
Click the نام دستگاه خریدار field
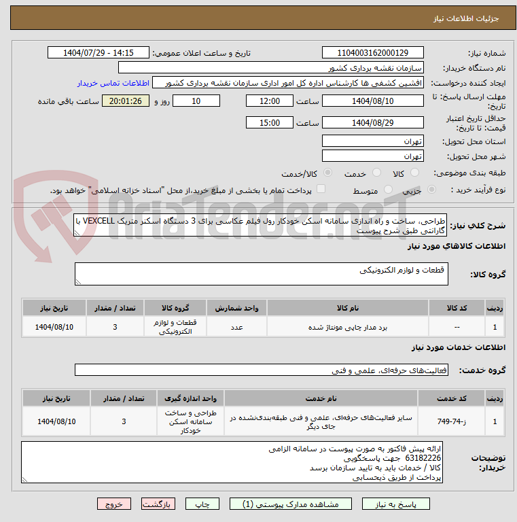tap(271, 67)
